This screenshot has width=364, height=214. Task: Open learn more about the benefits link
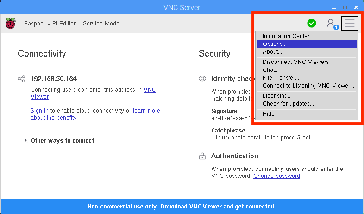[146, 111]
